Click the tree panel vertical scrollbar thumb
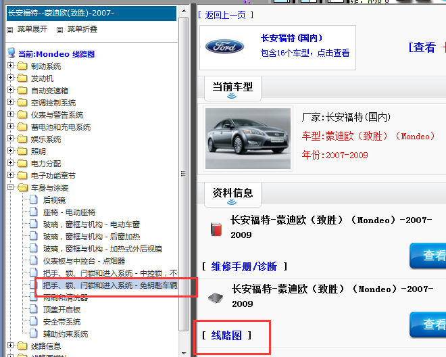The width and height of the screenshot is (446, 357). click(184, 174)
